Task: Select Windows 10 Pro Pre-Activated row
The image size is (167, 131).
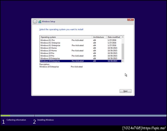Action: 81,56
